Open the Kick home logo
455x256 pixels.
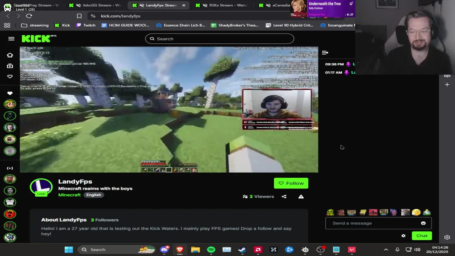[39, 38]
